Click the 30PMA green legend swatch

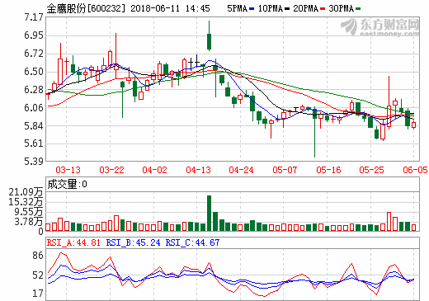pos(358,9)
